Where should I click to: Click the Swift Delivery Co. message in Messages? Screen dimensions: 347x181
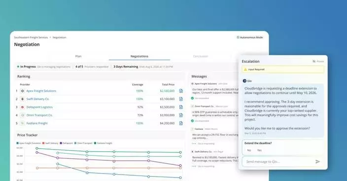215,159
